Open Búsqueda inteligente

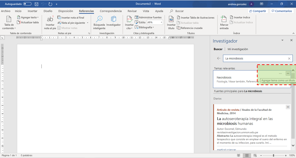99,23
